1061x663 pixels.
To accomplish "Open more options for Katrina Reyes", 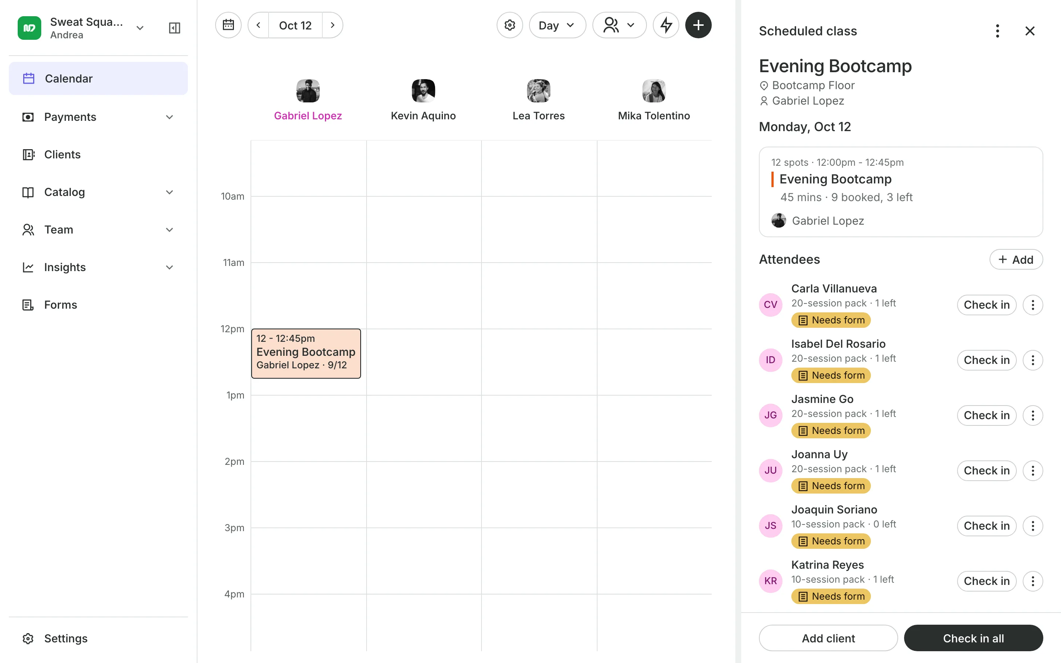I will click(x=1033, y=581).
